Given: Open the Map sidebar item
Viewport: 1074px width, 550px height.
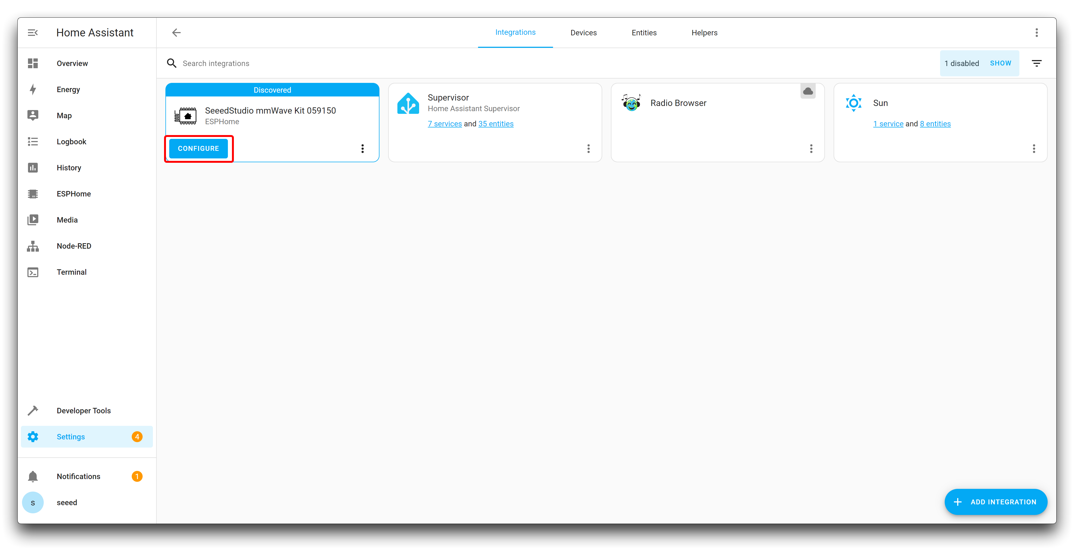Looking at the screenshot, I should (64, 115).
